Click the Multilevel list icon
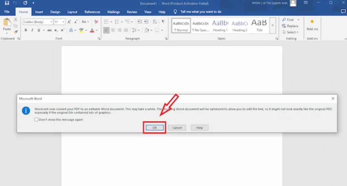Screen dimensions: 347x186 [x=128, y=22]
